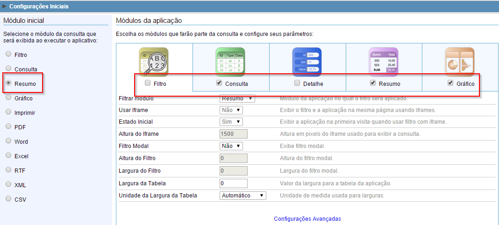Open the Usar Iframe dropdown
This screenshot has height=225, width=499.
[231, 110]
